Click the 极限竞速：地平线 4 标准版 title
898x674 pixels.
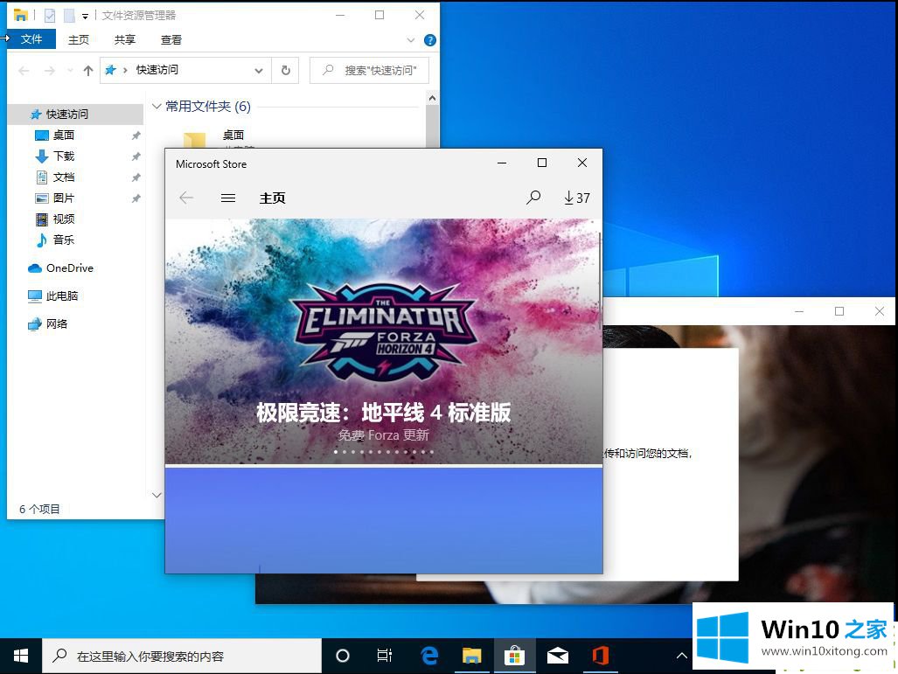coord(383,413)
